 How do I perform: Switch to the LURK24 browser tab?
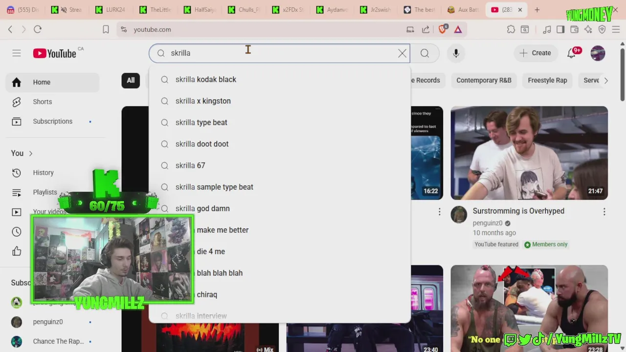pos(111,10)
